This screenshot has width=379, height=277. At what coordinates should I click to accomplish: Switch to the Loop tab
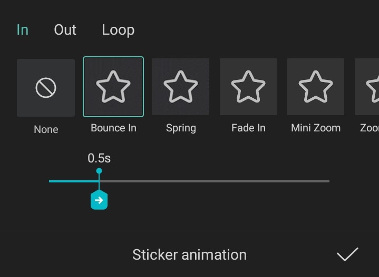click(118, 30)
